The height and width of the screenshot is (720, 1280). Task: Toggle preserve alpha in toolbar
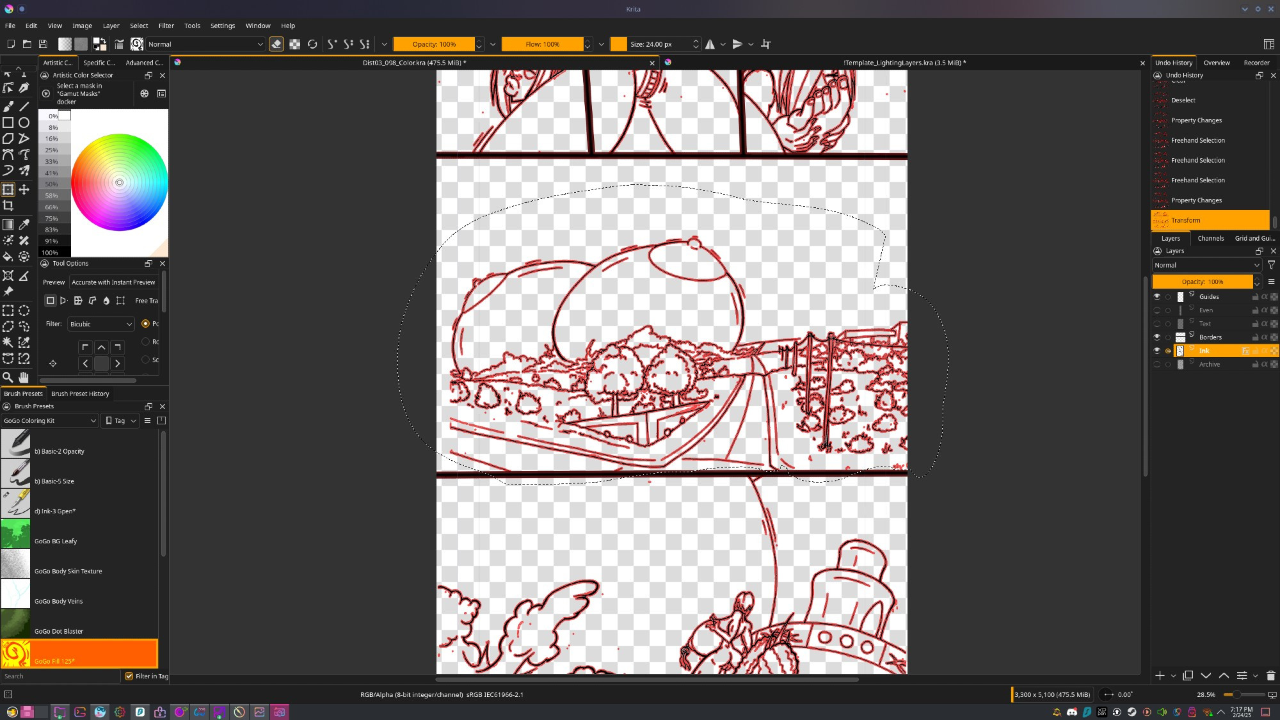pyautogui.click(x=294, y=44)
